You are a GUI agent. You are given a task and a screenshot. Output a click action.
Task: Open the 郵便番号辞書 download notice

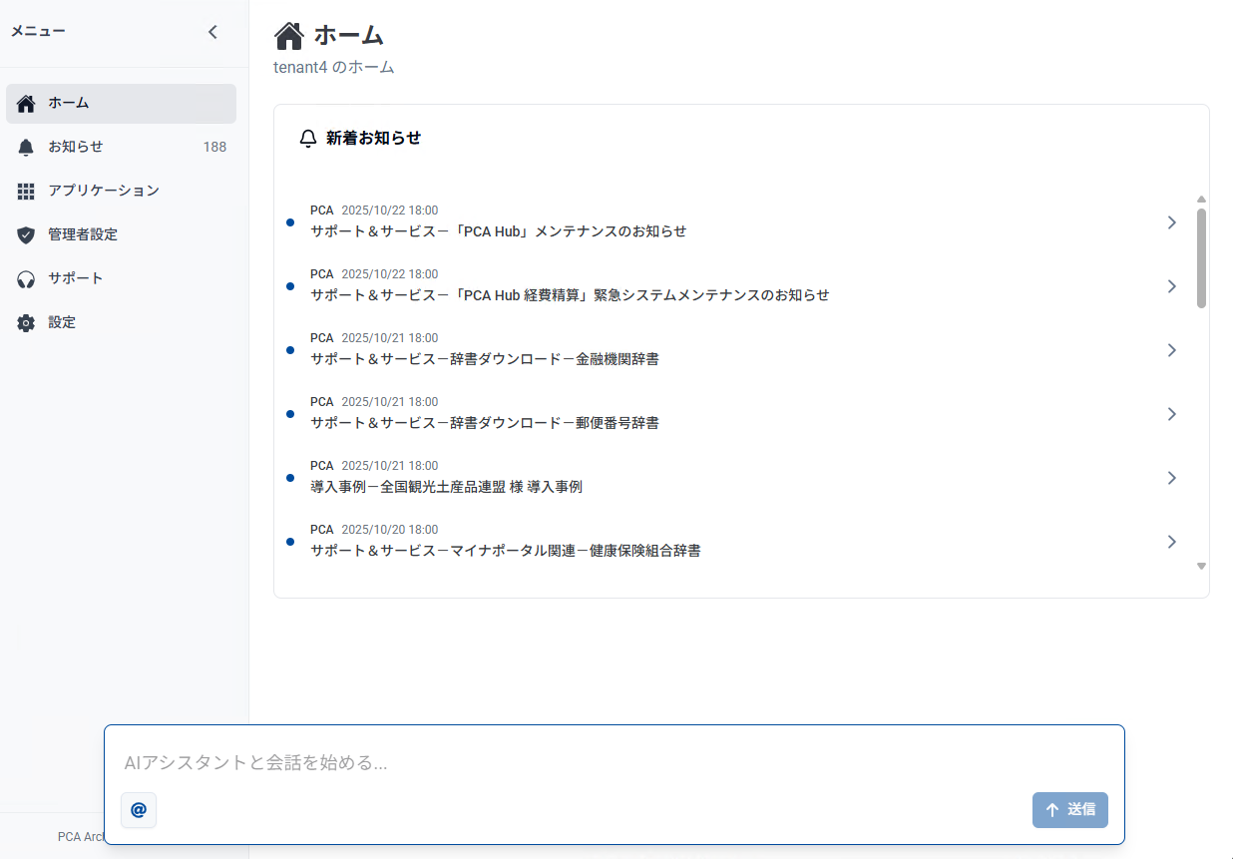[x=485, y=423]
